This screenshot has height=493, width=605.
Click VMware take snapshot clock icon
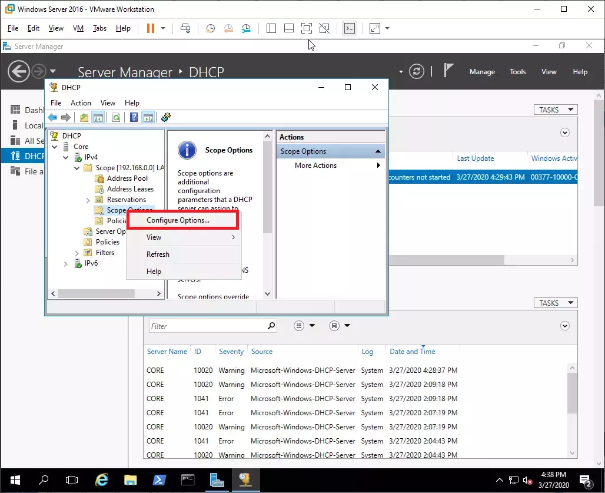pos(210,28)
